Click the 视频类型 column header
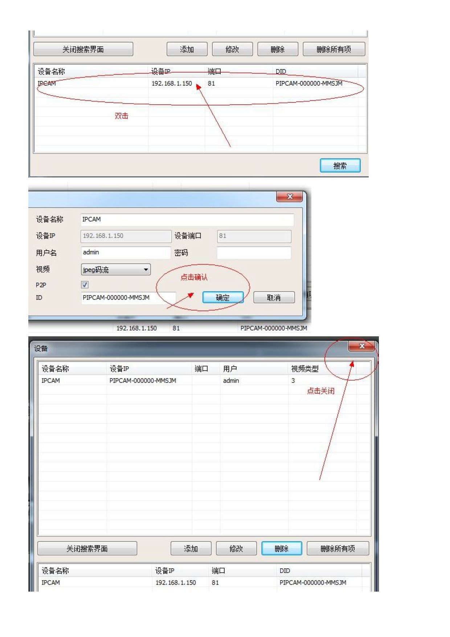 [x=305, y=369]
